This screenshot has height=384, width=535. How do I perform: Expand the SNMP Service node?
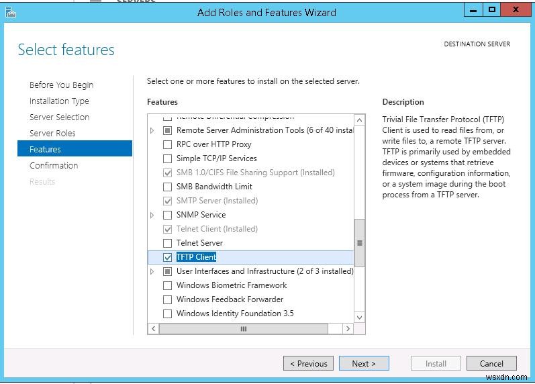pyautogui.click(x=152, y=215)
